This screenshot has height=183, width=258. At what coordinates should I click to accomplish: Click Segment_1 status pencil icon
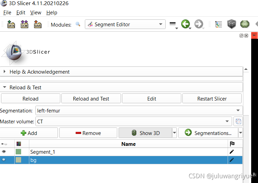pyautogui.click(x=232, y=152)
